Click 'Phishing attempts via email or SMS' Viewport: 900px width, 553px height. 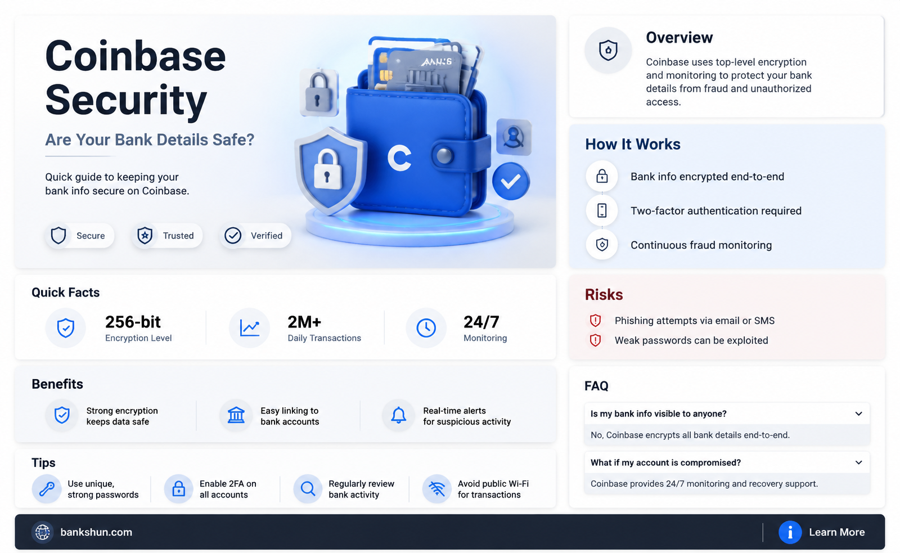coord(695,321)
